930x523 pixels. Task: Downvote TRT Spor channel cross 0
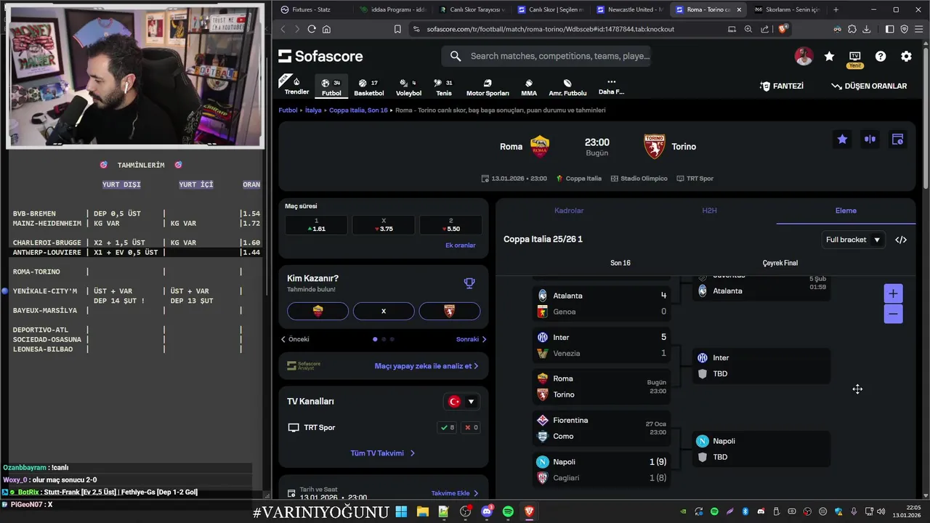471,428
